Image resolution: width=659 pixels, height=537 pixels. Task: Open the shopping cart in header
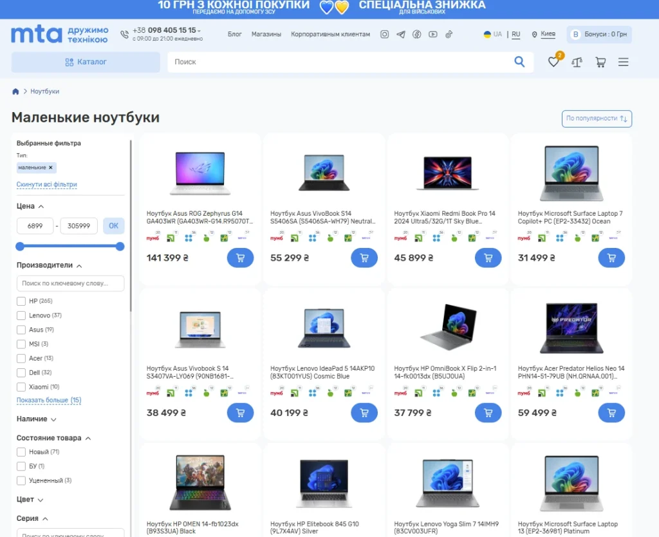pyautogui.click(x=600, y=62)
